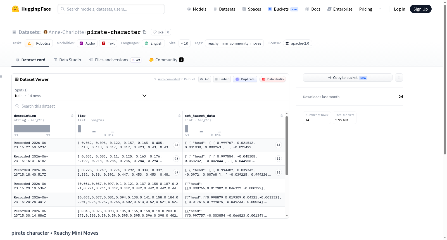
Task: Click the Robotics task tag
Action: click(39, 43)
